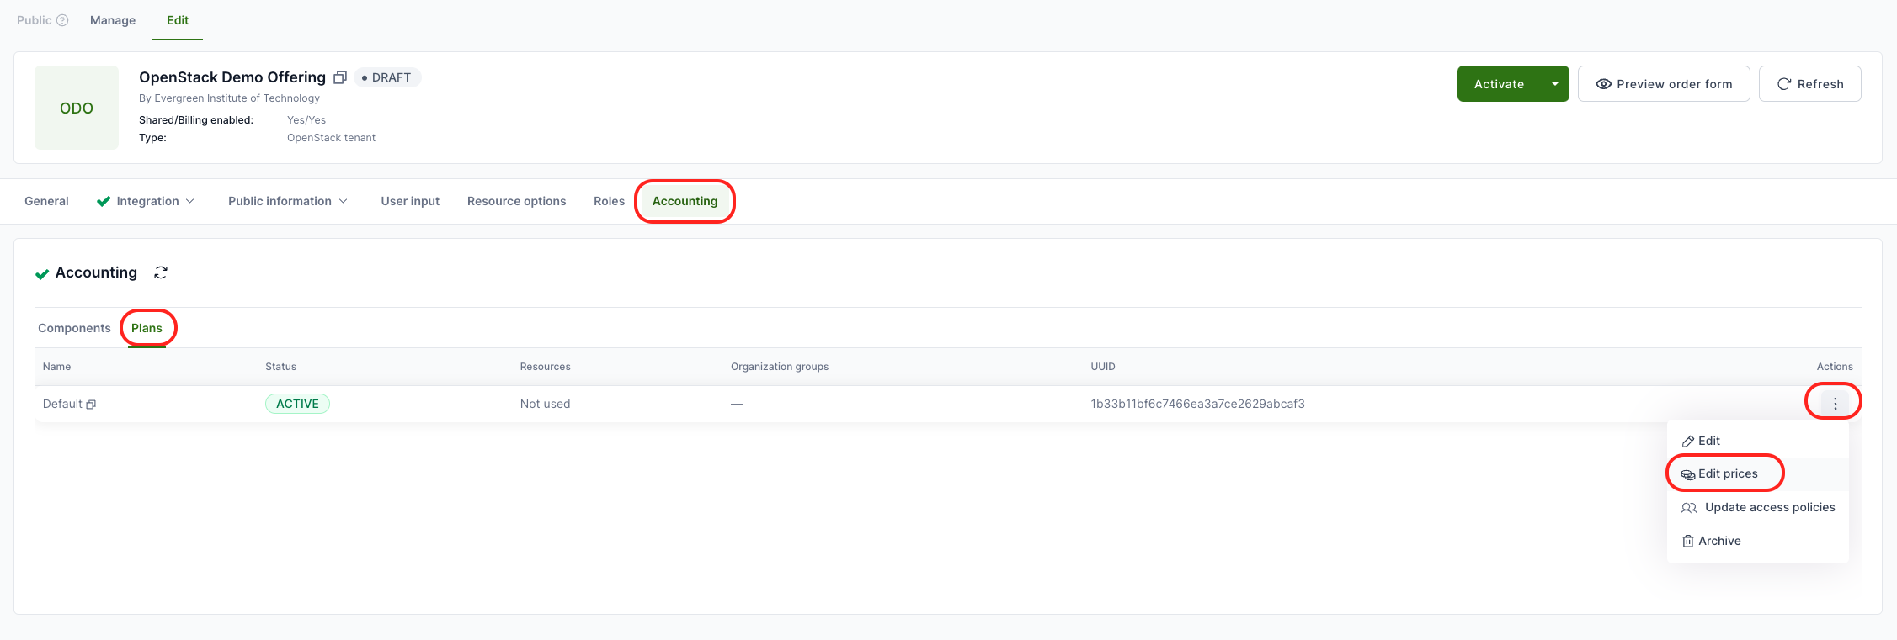
Task: Open the three-dot actions menu for Default plan
Action: pyautogui.click(x=1835, y=404)
